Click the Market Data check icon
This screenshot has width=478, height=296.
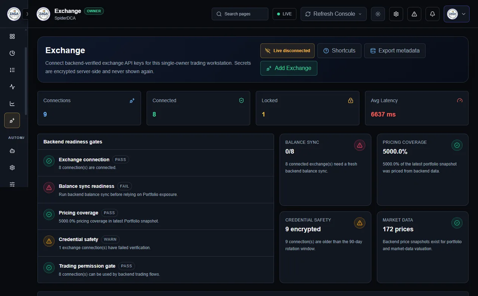coord(457,223)
